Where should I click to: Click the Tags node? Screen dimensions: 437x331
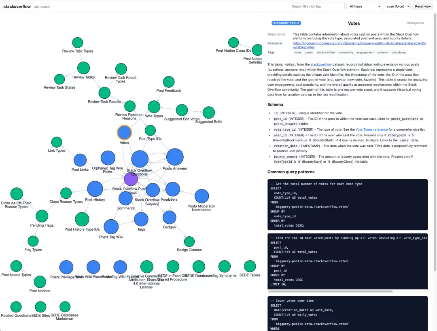click(x=141, y=219)
